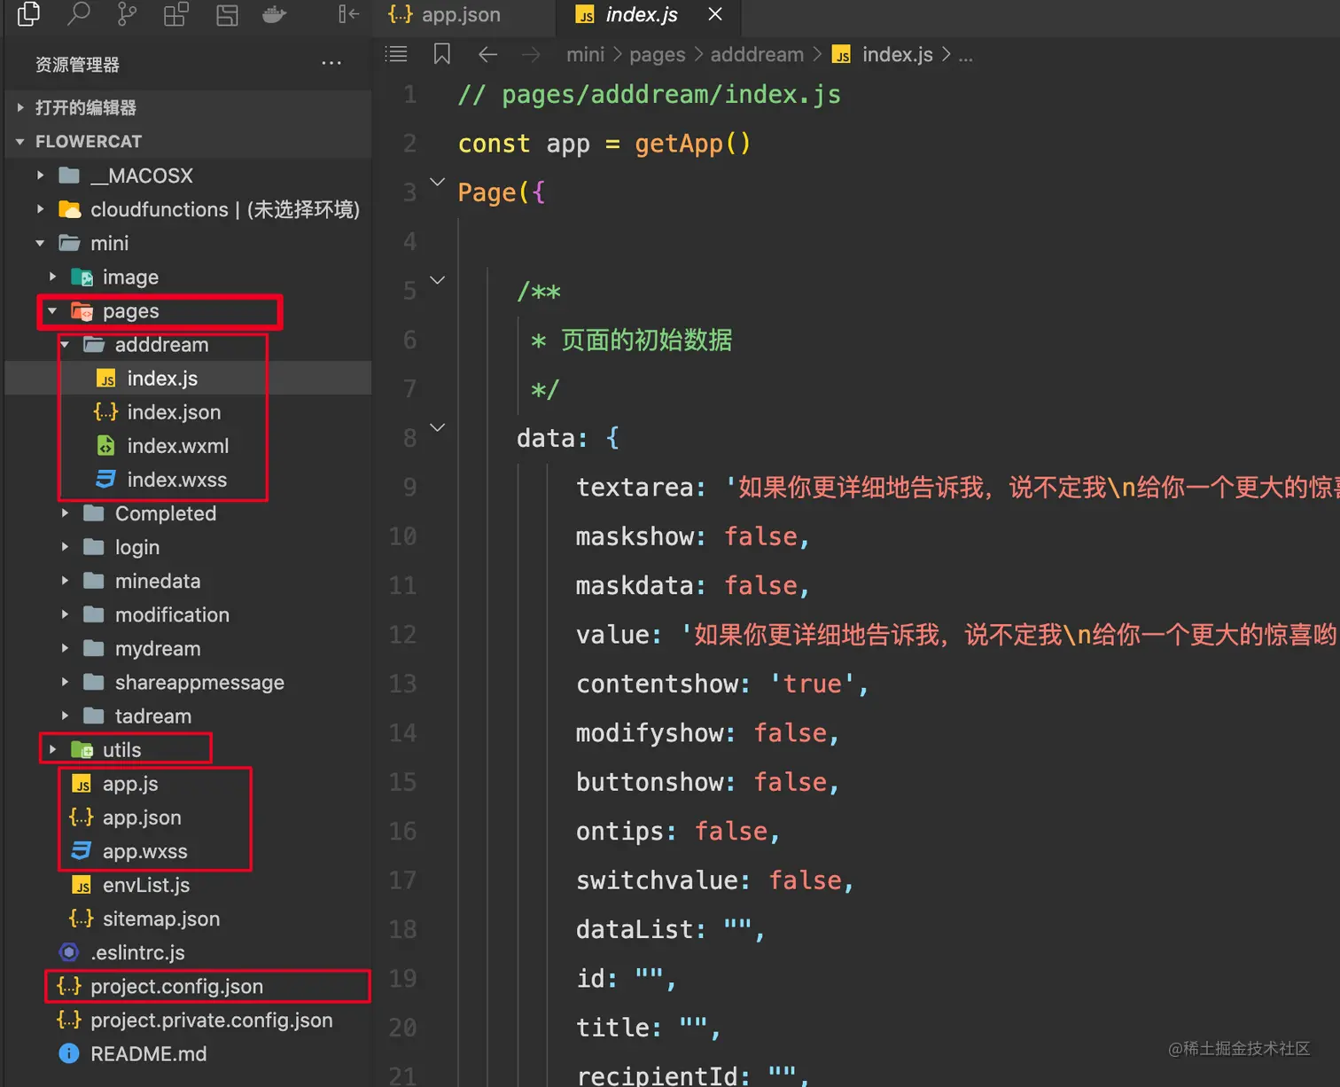Expand the image folder
This screenshot has height=1087, width=1340.
(x=188, y=278)
